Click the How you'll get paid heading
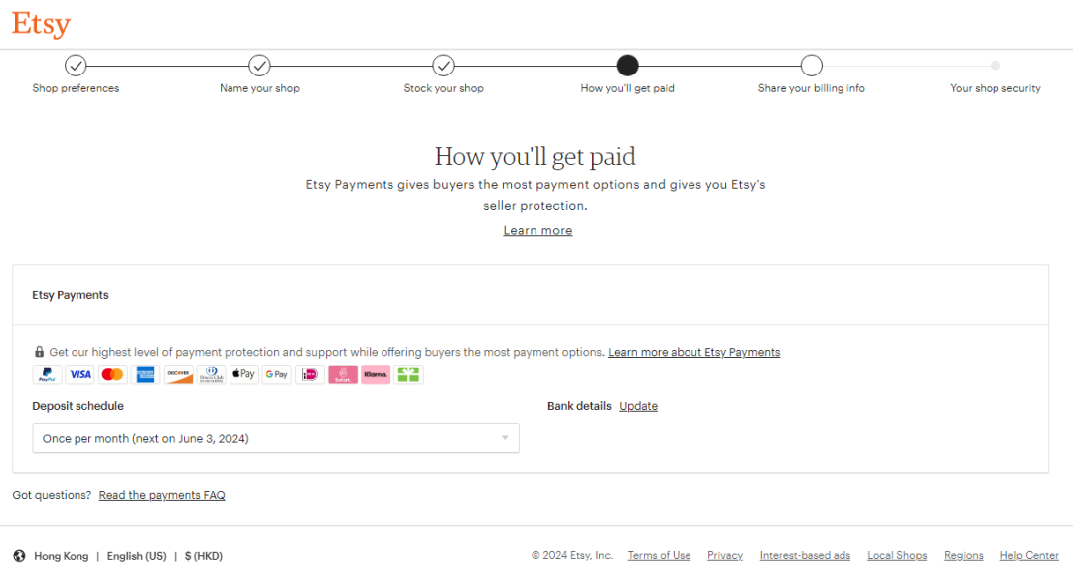The width and height of the screenshot is (1073, 588). [536, 157]
